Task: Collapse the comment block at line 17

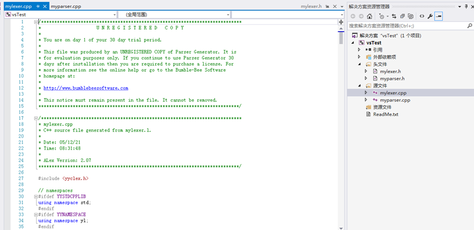Action: click(x=36, y=118)
